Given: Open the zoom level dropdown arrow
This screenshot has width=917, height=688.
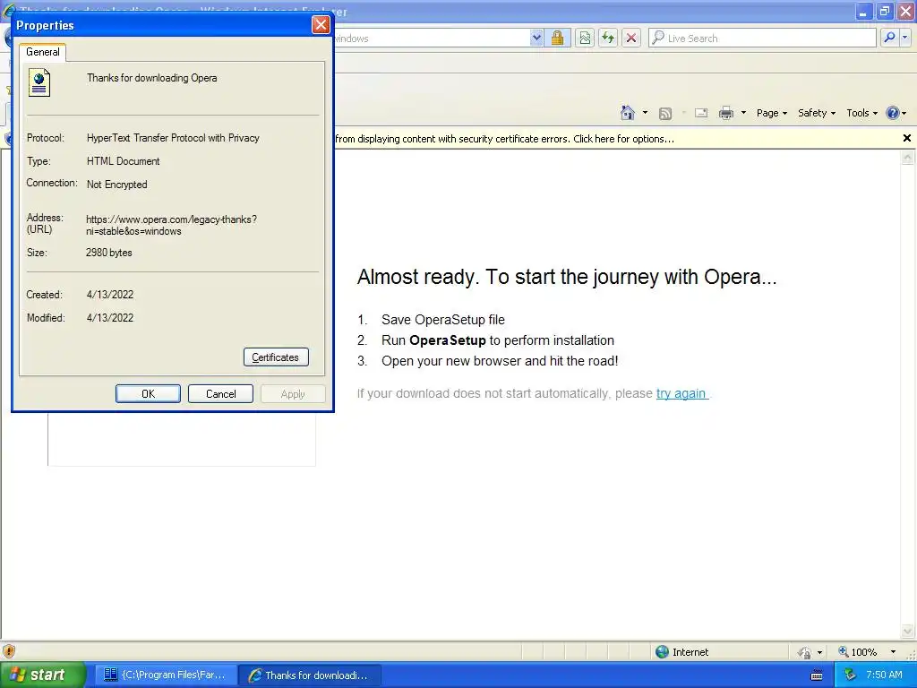Looking at the screenshot, I should (x=893, y=652).
